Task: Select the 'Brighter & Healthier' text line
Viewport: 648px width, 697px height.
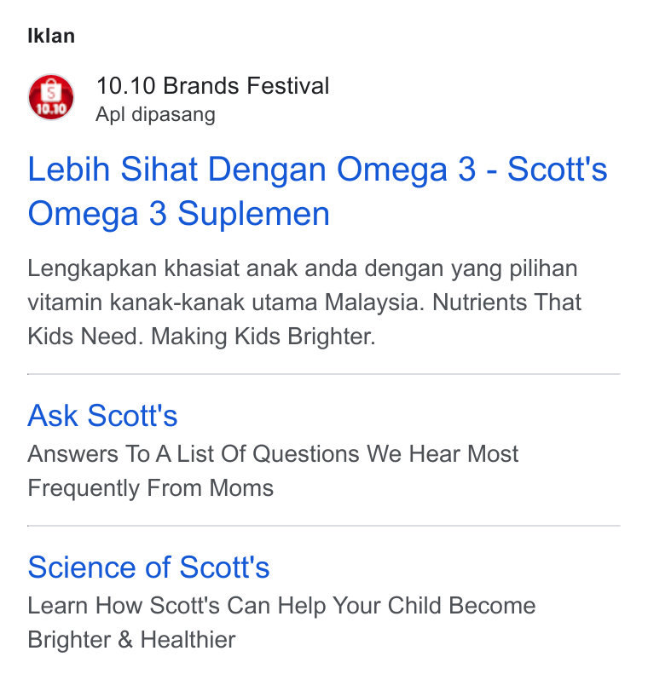Action: 131,640
